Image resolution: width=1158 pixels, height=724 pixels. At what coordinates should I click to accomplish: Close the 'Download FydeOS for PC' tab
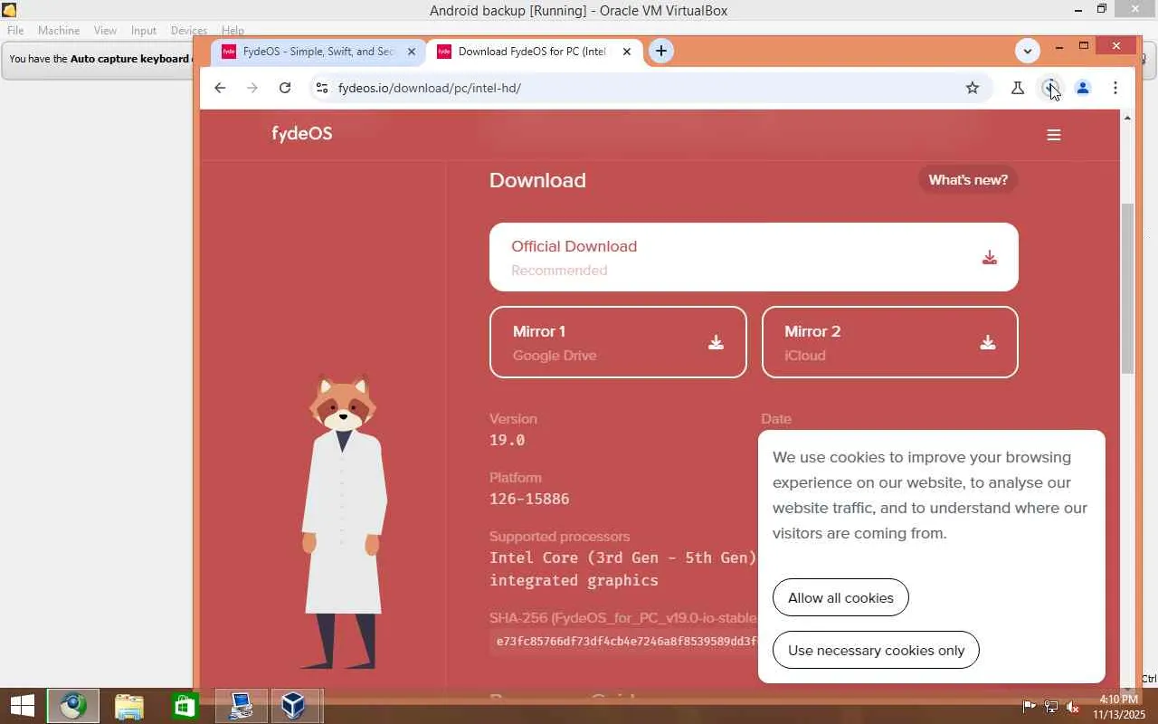click(x=627, y=52)
